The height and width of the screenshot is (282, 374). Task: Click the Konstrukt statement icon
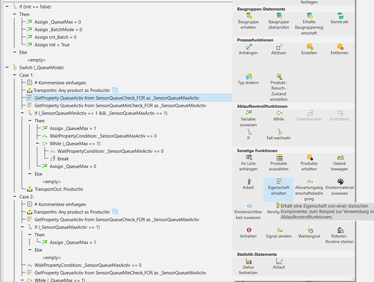click(x=340, y=17)
